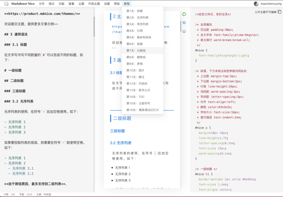Open the 格式 menu
The width and height of the screenshot is (283, 197).
tap(52, 4)
